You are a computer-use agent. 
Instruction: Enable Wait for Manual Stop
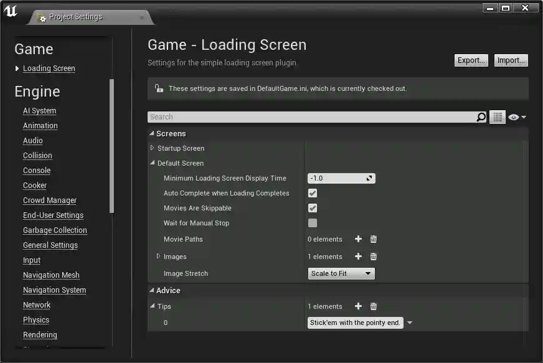[x=312, y=223]
